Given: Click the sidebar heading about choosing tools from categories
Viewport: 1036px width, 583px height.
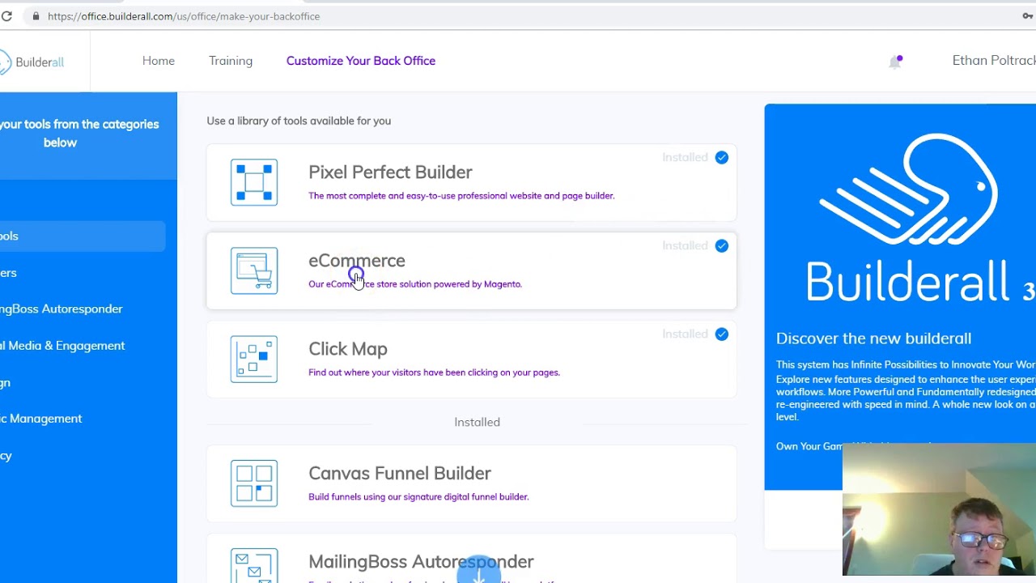Looking at the screenshot, I should coord(79,134).
